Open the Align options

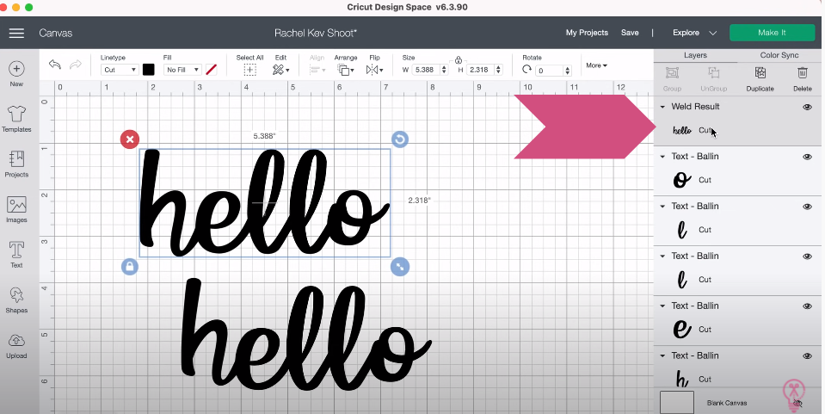pos(317,70)
